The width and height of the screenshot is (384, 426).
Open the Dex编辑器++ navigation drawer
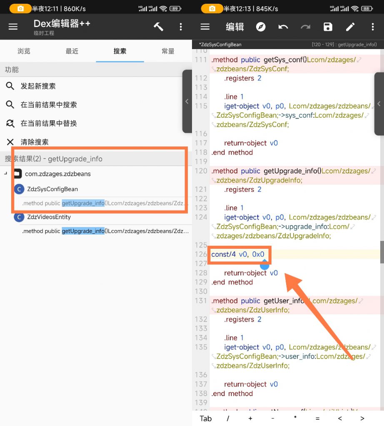13,26
